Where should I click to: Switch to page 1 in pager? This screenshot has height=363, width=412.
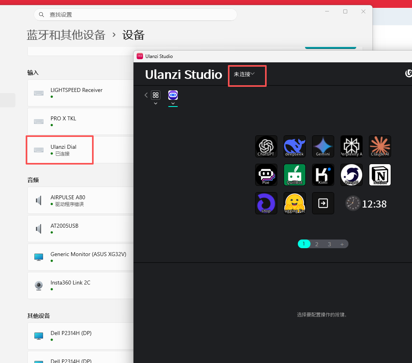pyautogui.click(x=304, y=244)
